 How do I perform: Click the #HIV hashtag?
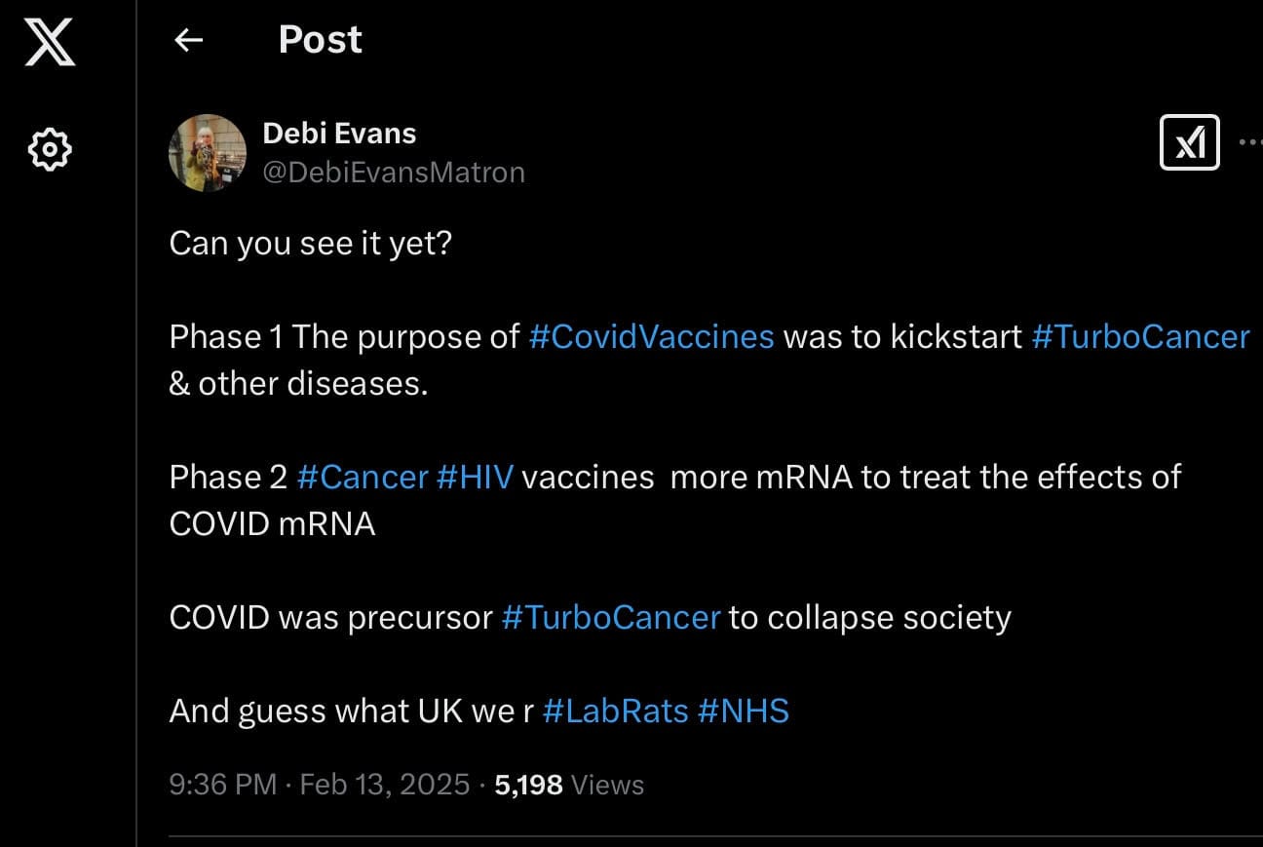click(x=475, y=478)
